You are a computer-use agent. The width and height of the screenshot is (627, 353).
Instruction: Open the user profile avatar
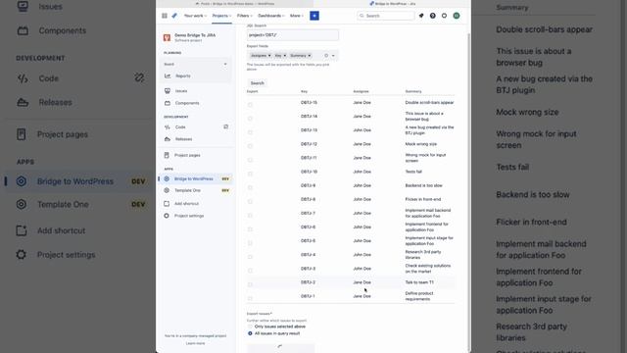pos(457,16)
